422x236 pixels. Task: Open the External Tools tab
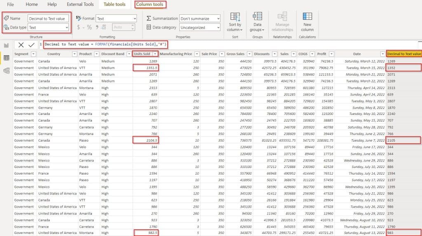click(x=80, y=4)
